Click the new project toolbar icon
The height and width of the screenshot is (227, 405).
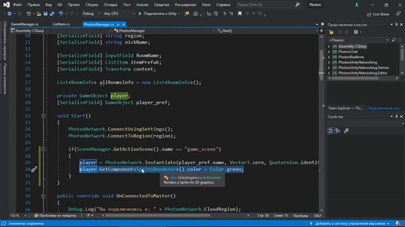(28, 14)
